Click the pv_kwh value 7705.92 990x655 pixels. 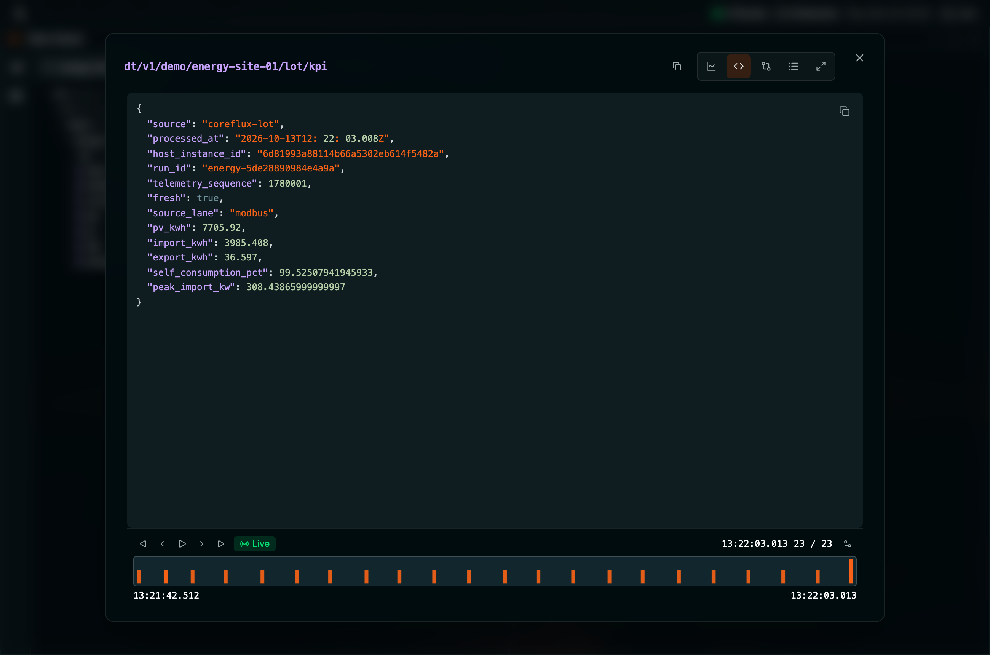pos(221,228)
